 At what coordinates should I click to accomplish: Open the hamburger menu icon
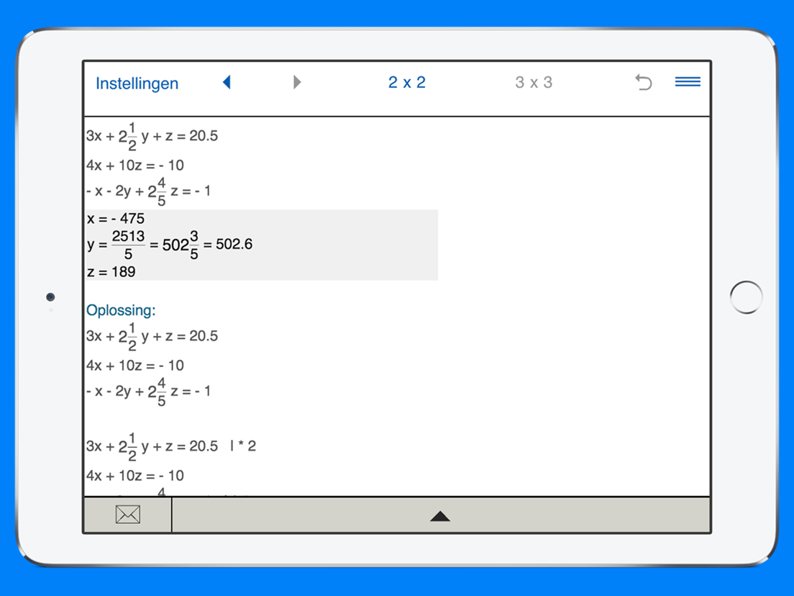[x=688, y=81]
